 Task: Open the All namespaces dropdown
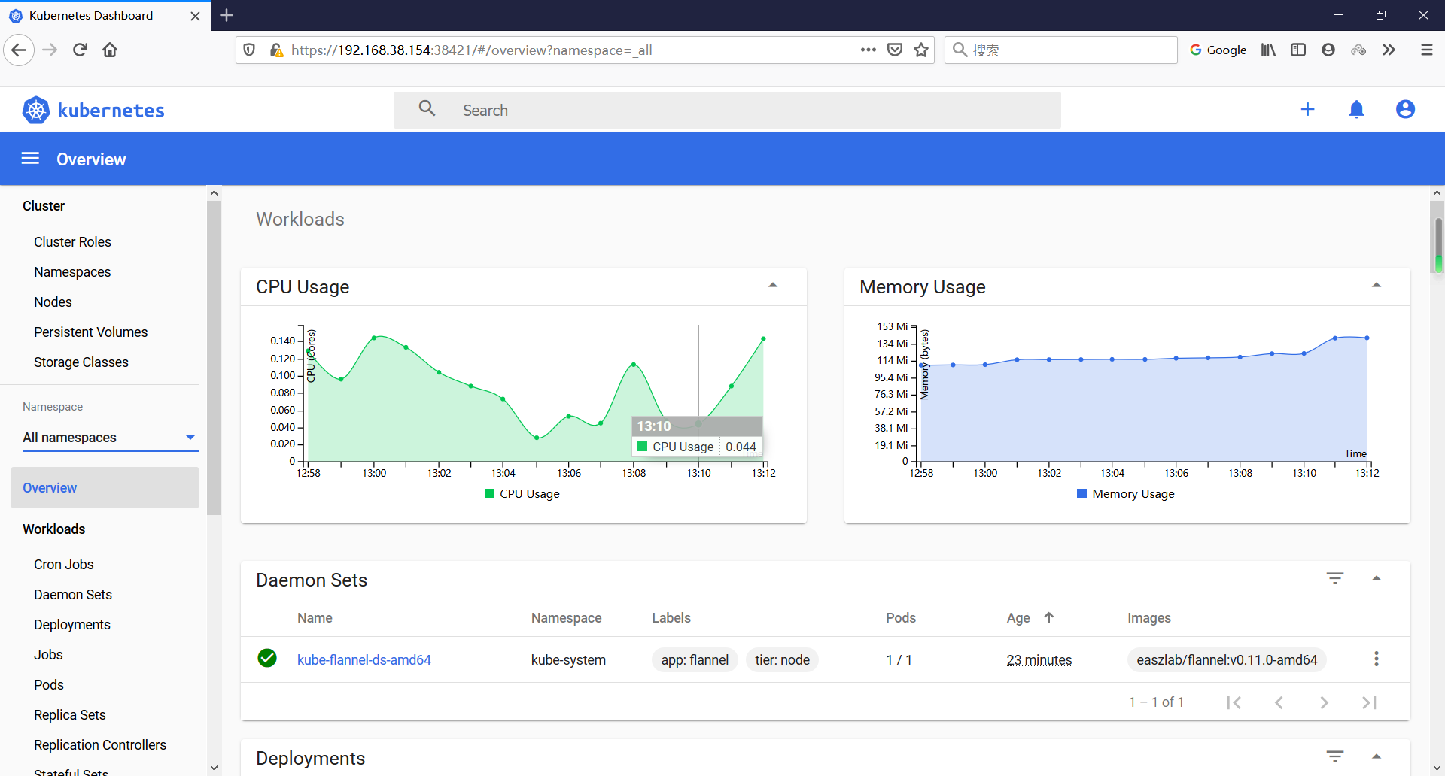tap(110, 438)
